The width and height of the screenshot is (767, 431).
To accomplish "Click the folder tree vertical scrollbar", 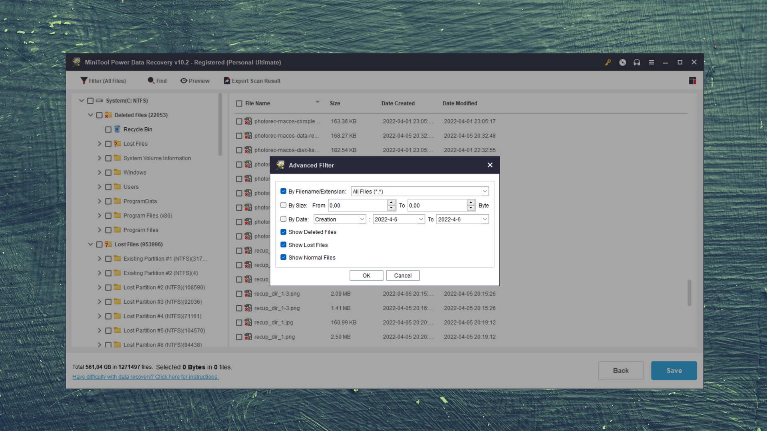I will tap(220, 125).
